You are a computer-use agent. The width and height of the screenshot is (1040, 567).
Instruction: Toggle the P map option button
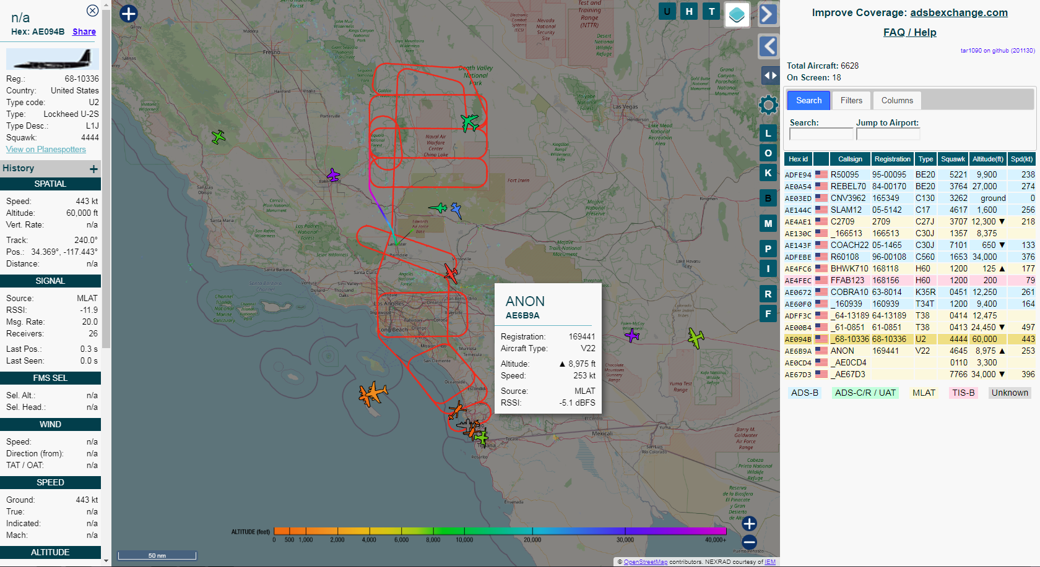(x=768, y=249)
